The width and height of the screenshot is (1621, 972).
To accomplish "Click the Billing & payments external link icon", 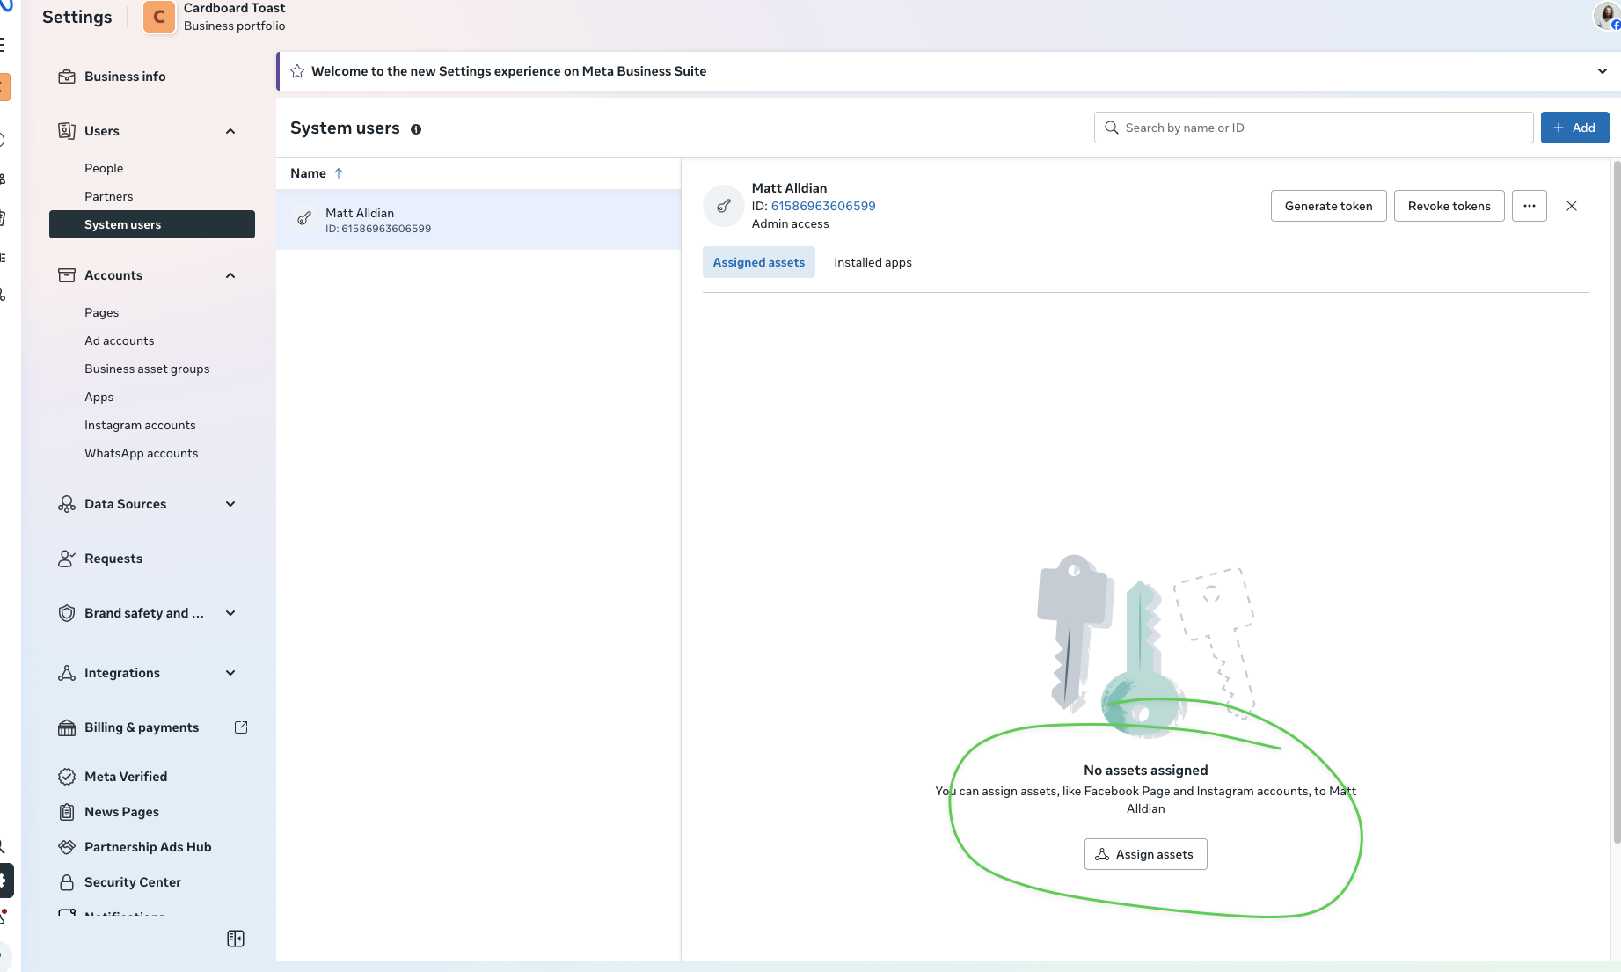I will coord(241,727).
